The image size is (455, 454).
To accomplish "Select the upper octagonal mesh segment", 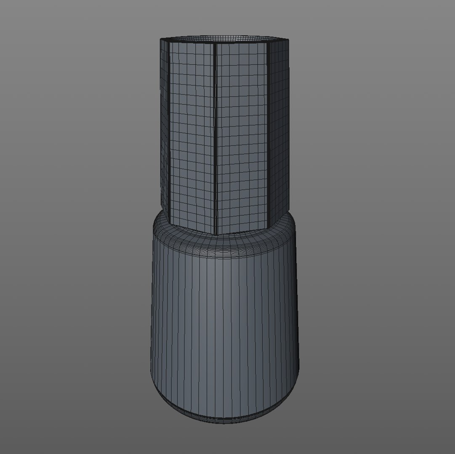I will click(x=225, y=136).
